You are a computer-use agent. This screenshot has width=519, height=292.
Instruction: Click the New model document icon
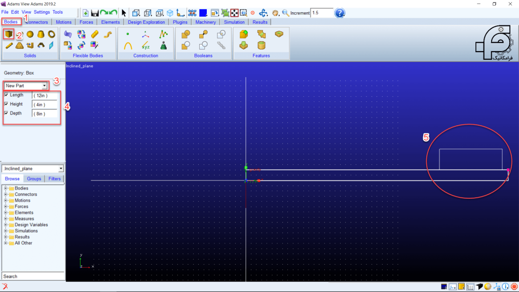[86, 13]
